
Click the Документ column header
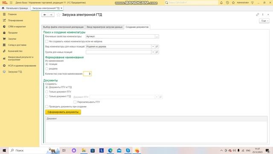pos(156,118)
